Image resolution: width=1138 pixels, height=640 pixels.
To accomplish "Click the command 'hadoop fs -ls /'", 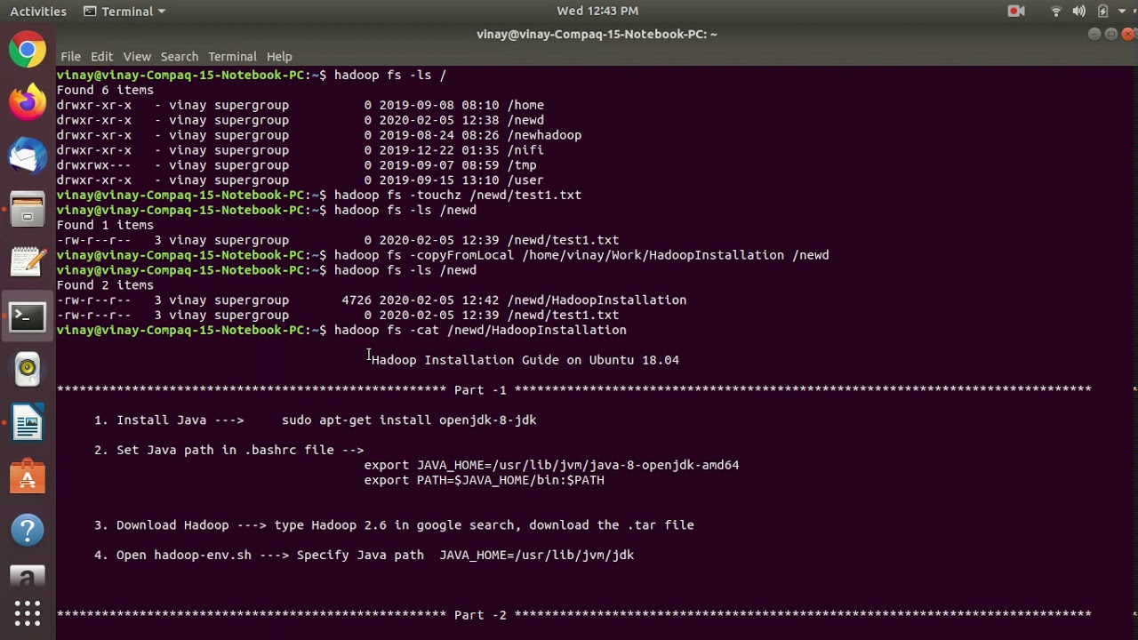I will point(390,75).
